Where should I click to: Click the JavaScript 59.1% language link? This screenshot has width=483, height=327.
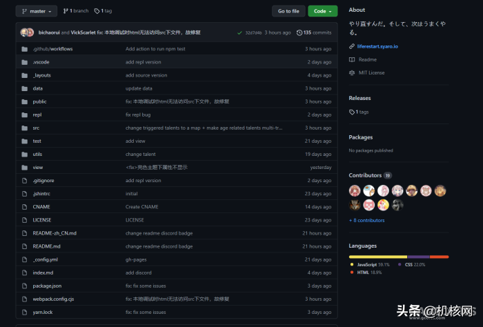370,264
